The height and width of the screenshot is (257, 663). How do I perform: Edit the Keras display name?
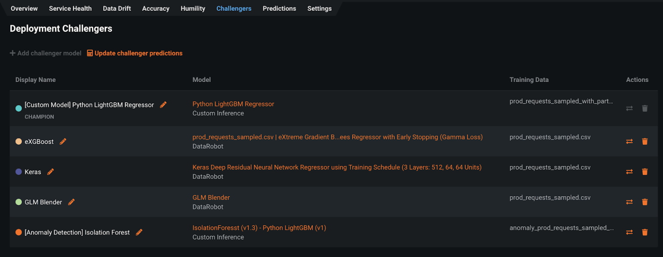(51, 171)
